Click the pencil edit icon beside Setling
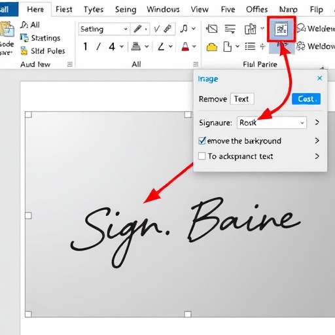 pos(137,29)
